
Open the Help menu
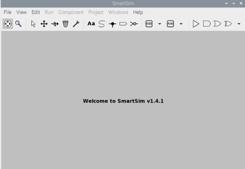(138, 12)
